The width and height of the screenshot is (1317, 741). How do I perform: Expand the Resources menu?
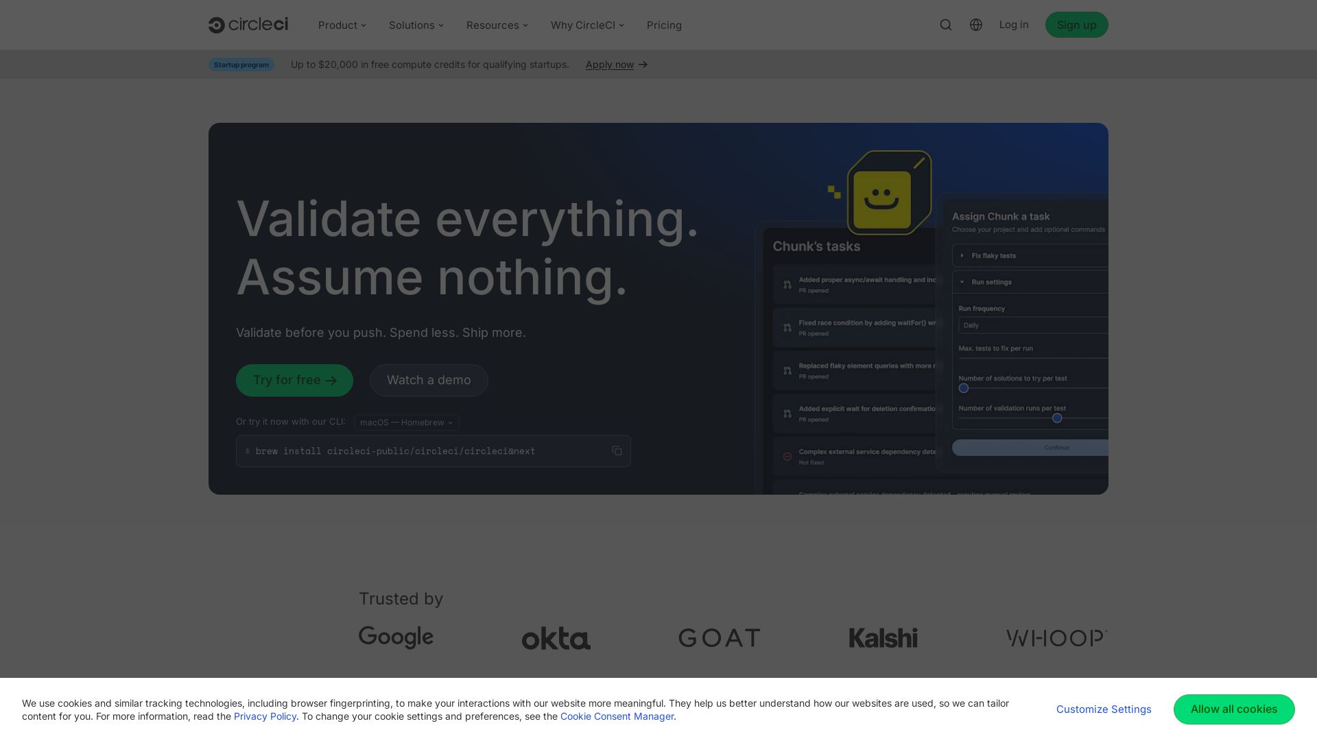[497, 25]
